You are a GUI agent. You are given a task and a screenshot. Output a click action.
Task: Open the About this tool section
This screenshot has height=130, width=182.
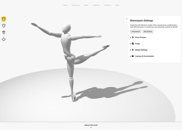point(91,125)
